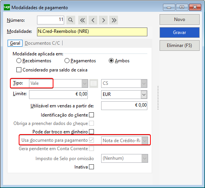Click the search magnifier icon next to Número

pyautogui.click(x=71, y=20)
